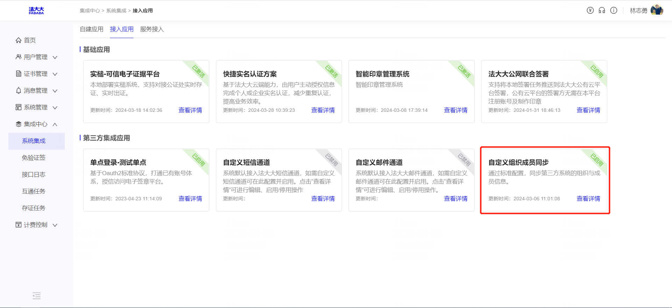
Task: View details of 快捷实名认证方案
Action: click(x=323, y=110)
